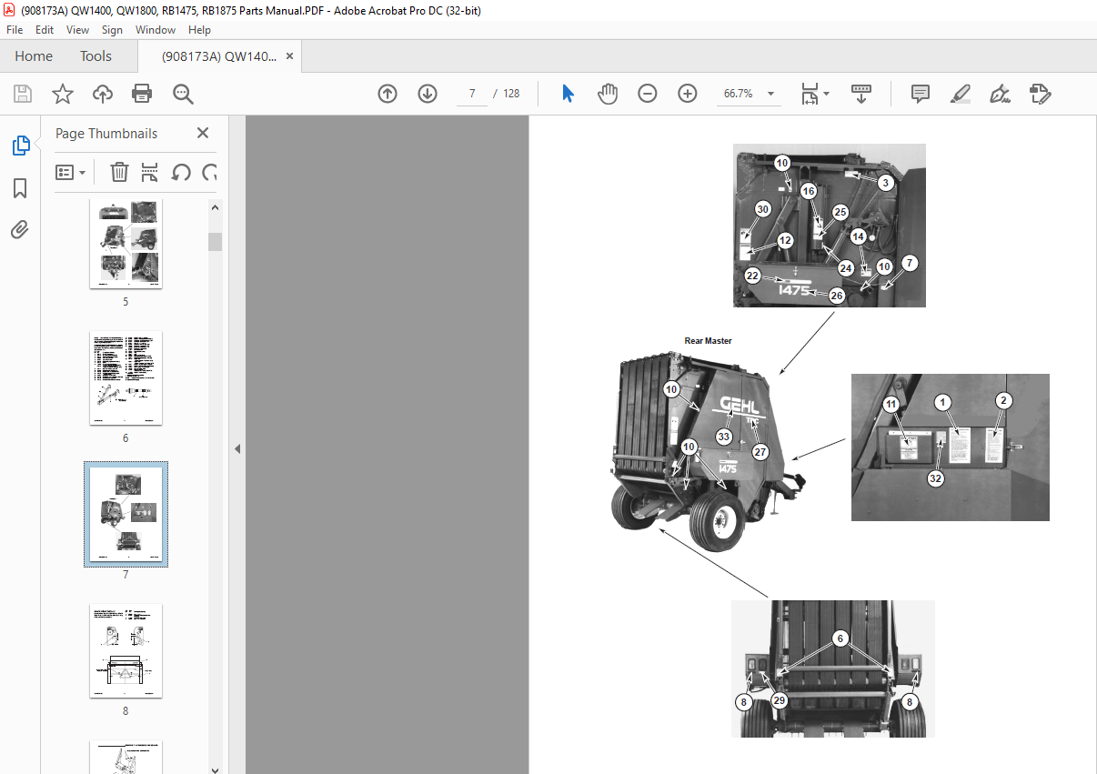1097x774 pixels.
Task: Select the page 5 thumbnail
Action: (126, 244)
